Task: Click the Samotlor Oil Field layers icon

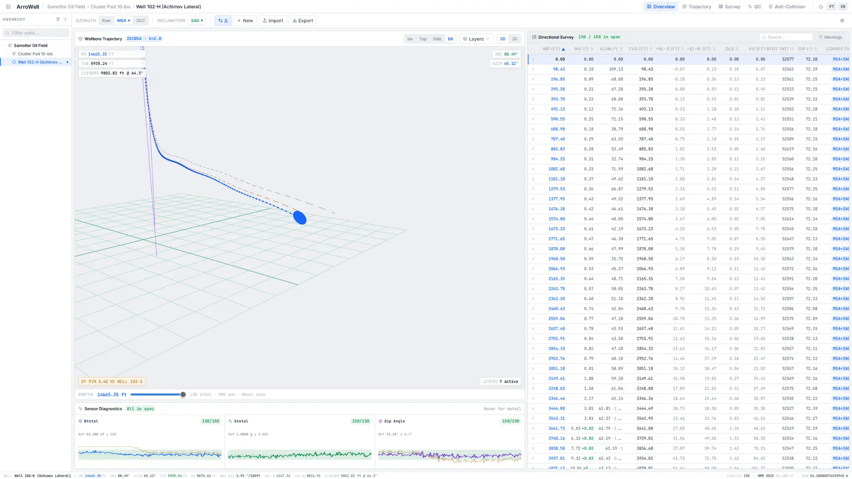Action: [x=10, y=45]
